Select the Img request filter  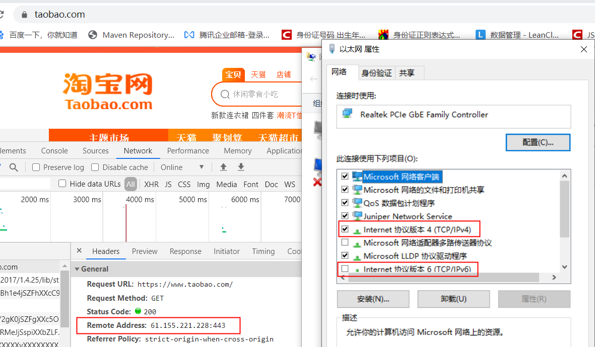203,184
